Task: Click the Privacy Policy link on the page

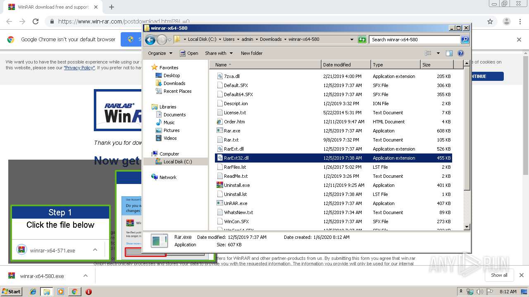Action: coord(79,68)
